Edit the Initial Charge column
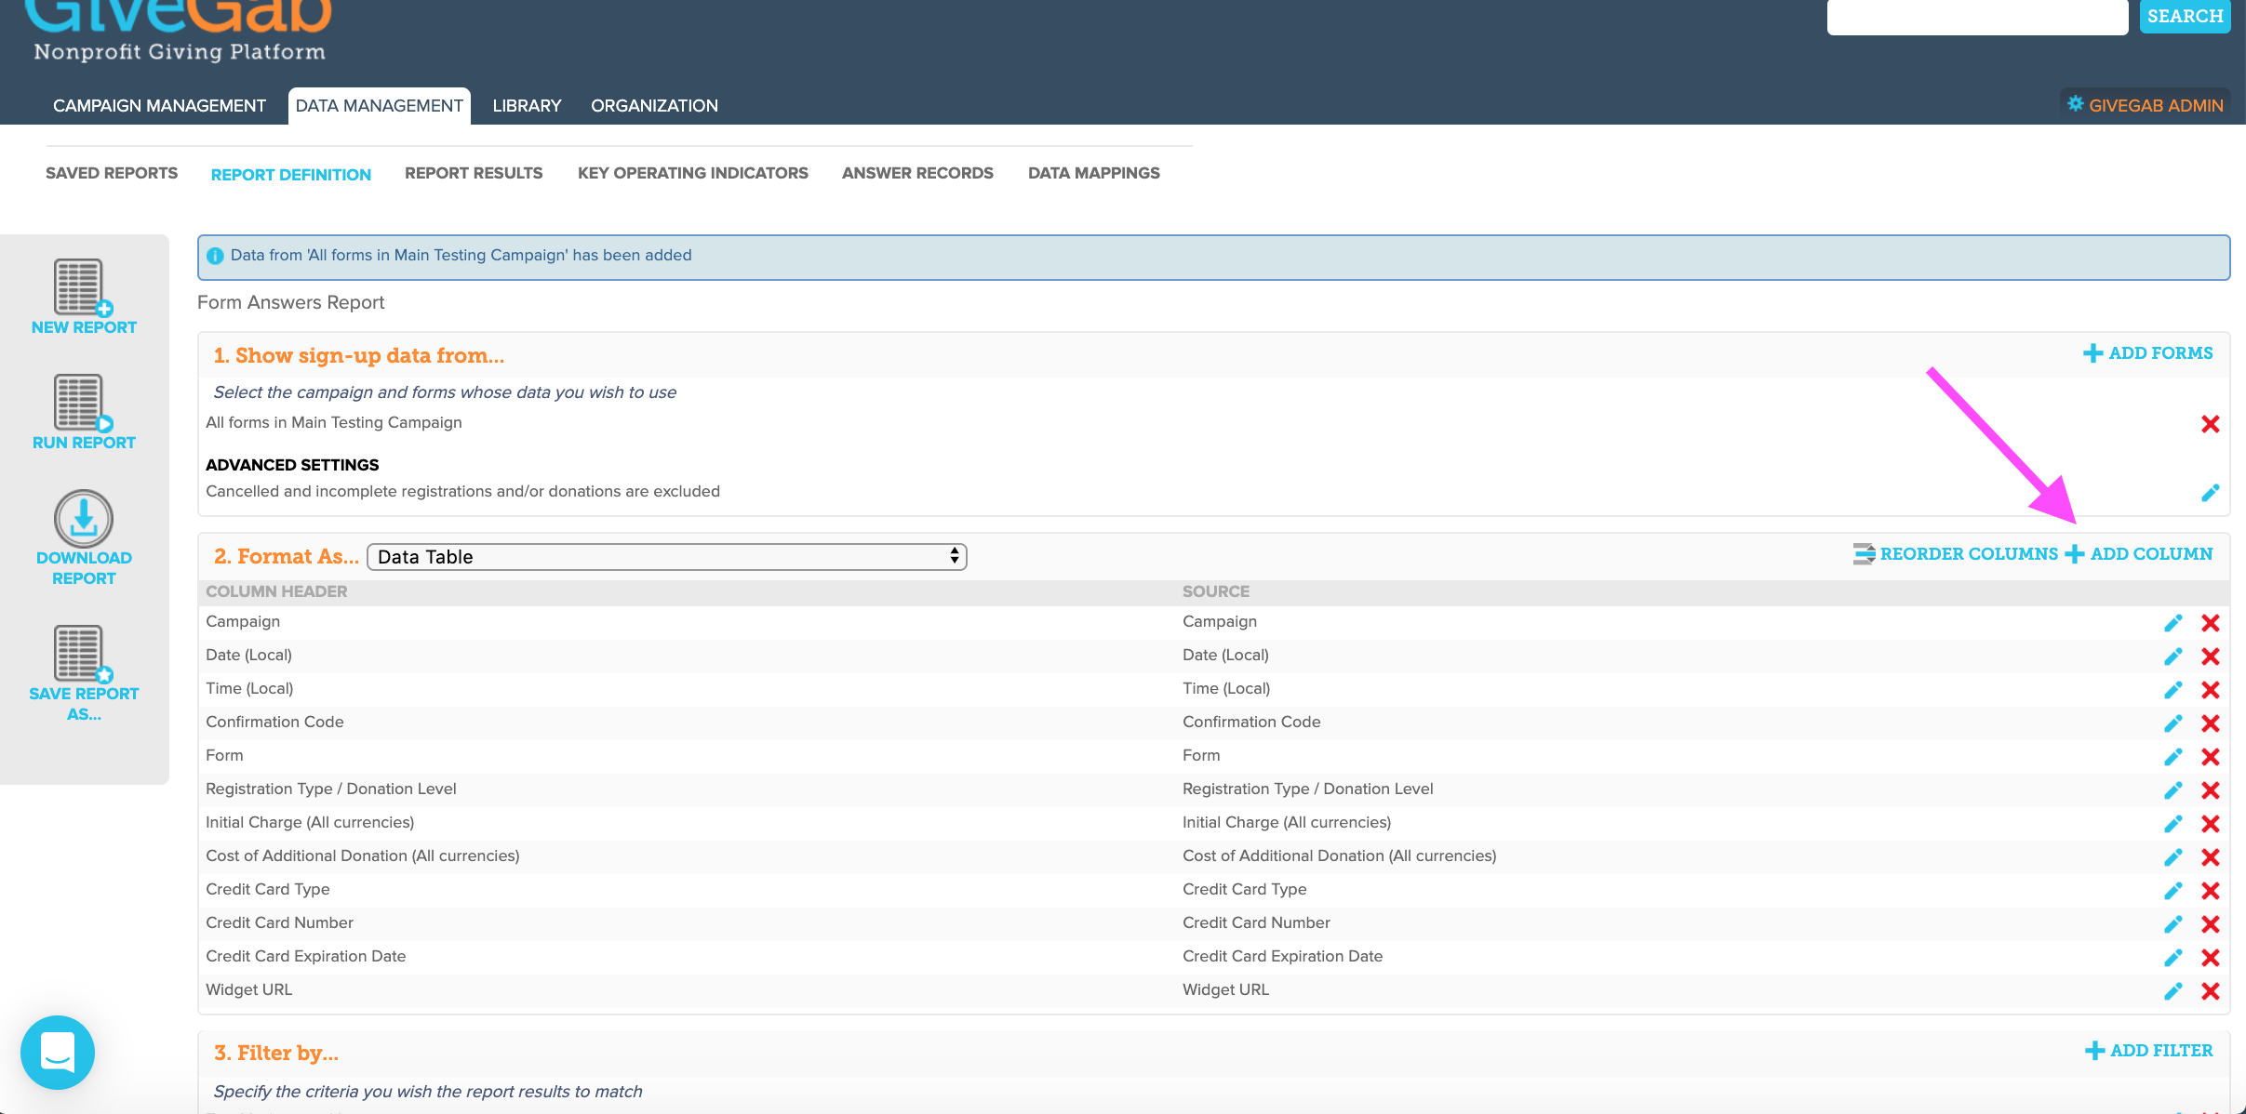The image size is (2246, 1114). click(x=2173, y=824)
